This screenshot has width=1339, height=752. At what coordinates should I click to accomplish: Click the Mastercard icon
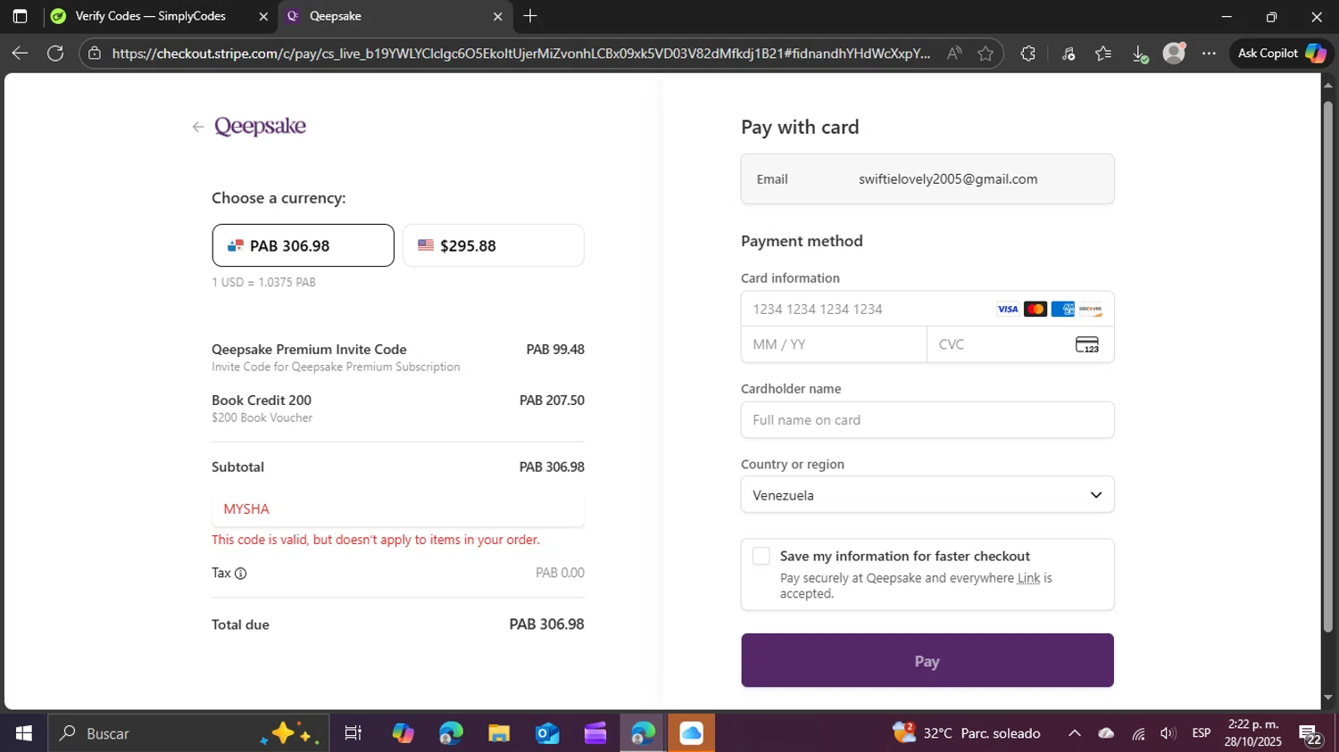point(1035,309)
